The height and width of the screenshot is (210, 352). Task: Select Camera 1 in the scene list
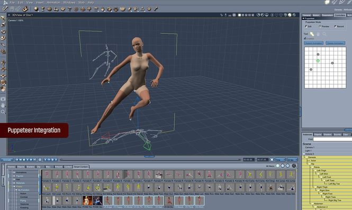pyautogui.click(x=310, y=148)
